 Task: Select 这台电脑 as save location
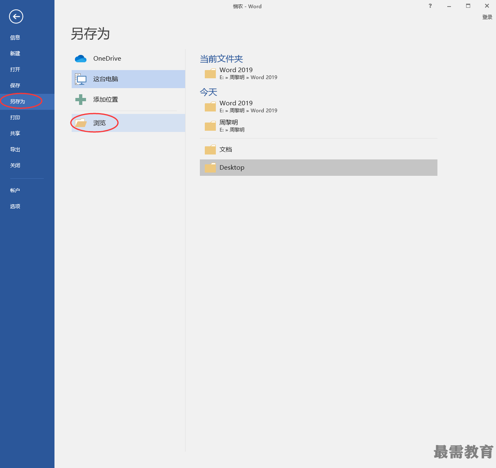pyautogui.click(x=128, y=79)
